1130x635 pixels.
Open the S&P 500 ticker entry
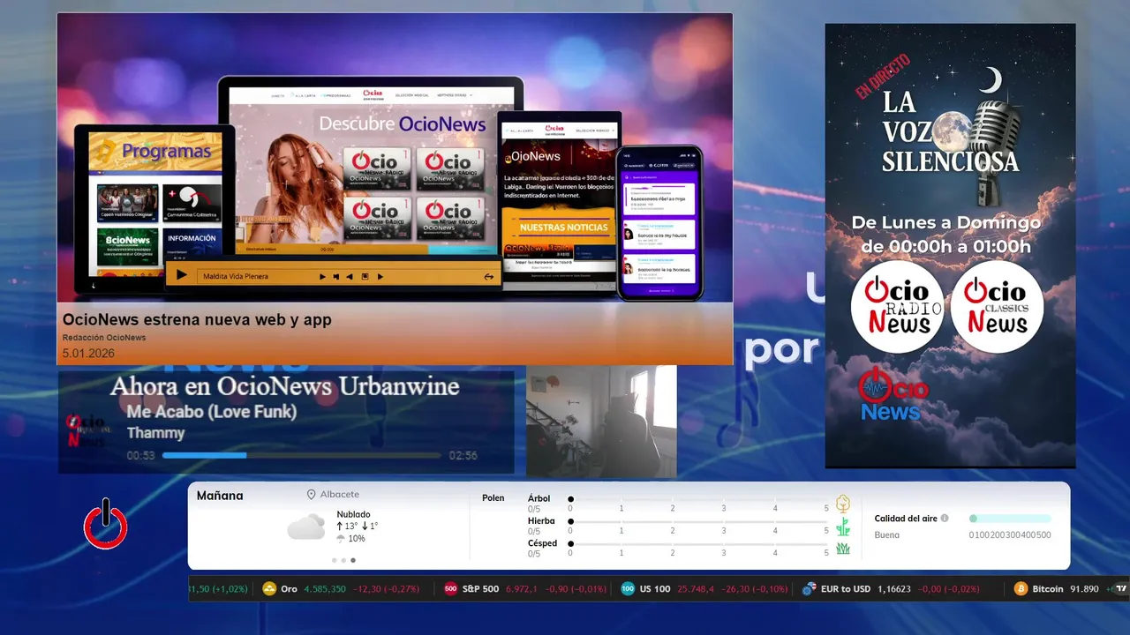click(525, 588)
